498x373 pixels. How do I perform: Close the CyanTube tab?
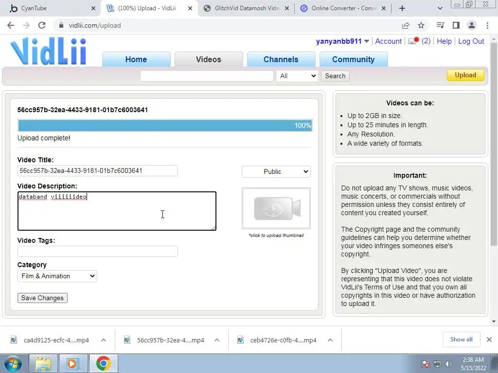tap(93, 9)
